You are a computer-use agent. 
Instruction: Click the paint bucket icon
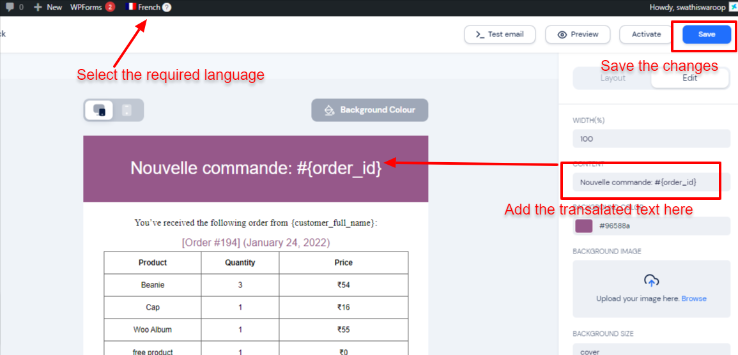click(329, 110)
